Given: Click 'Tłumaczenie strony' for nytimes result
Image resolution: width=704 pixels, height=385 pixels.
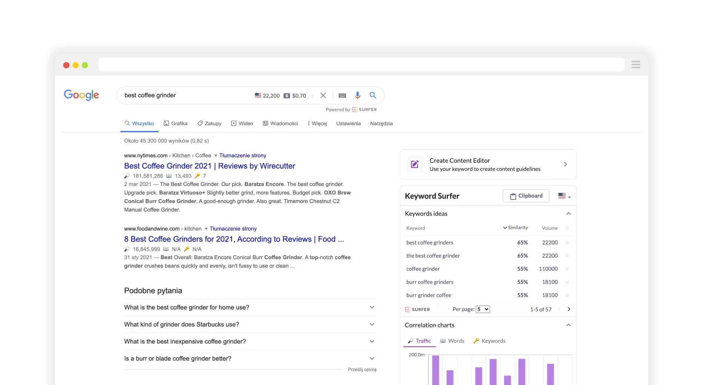Looking at the screenshot, I should coord(243,156).
